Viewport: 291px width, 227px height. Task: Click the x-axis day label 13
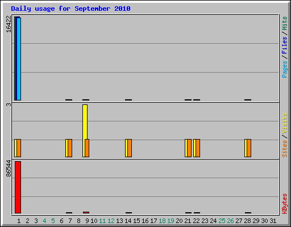point(119,221)
